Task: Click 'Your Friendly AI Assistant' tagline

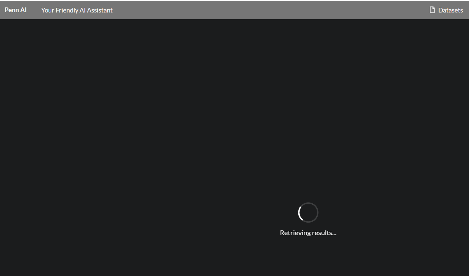Action: tap(77, 10)
